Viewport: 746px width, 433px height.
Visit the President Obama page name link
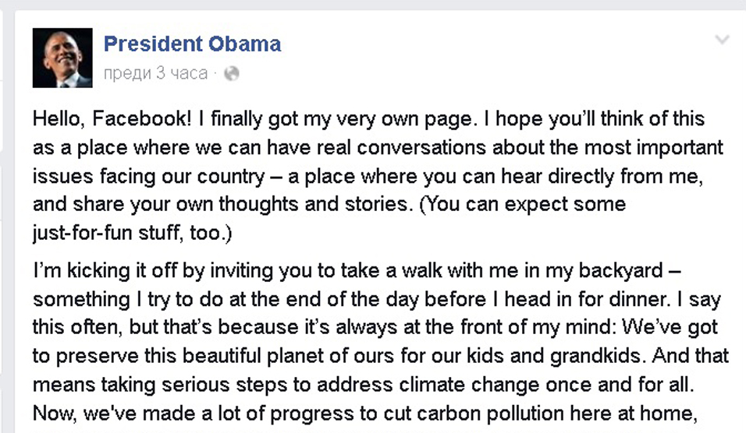pyautogui.click(x=192, y=44)
